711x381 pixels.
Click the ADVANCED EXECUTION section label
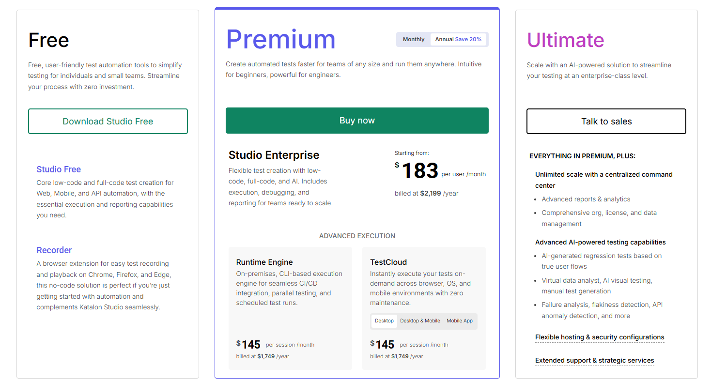pyautogui.click(x=357, y=236)
